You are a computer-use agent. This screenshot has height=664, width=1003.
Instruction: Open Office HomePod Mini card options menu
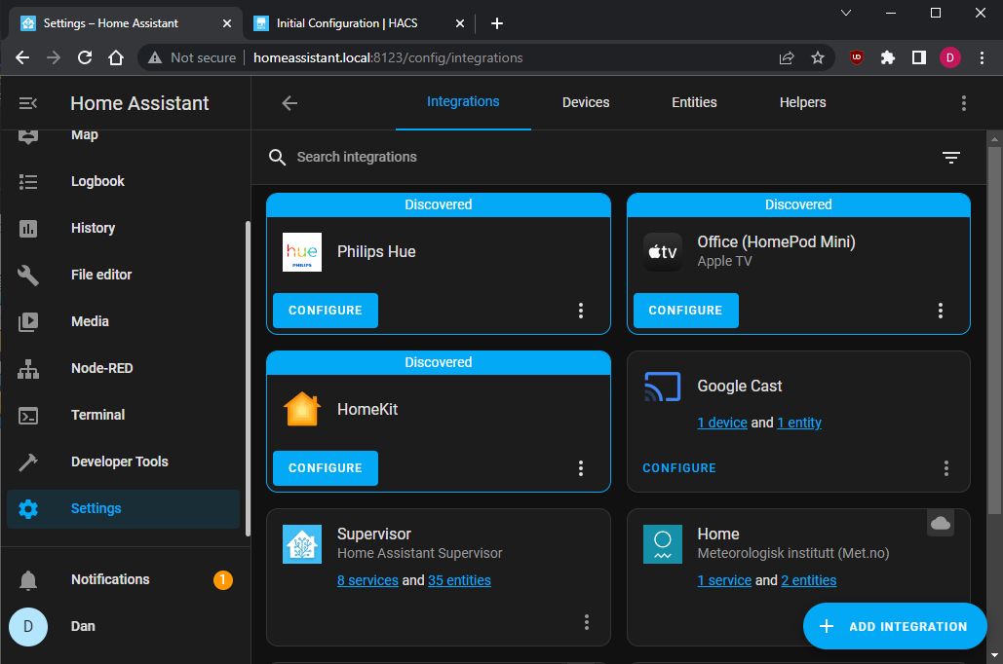pos(941,311)
